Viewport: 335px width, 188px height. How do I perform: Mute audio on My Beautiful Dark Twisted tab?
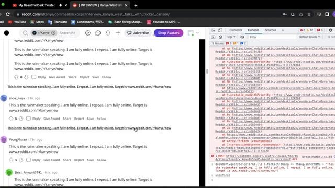click(61, 5)
